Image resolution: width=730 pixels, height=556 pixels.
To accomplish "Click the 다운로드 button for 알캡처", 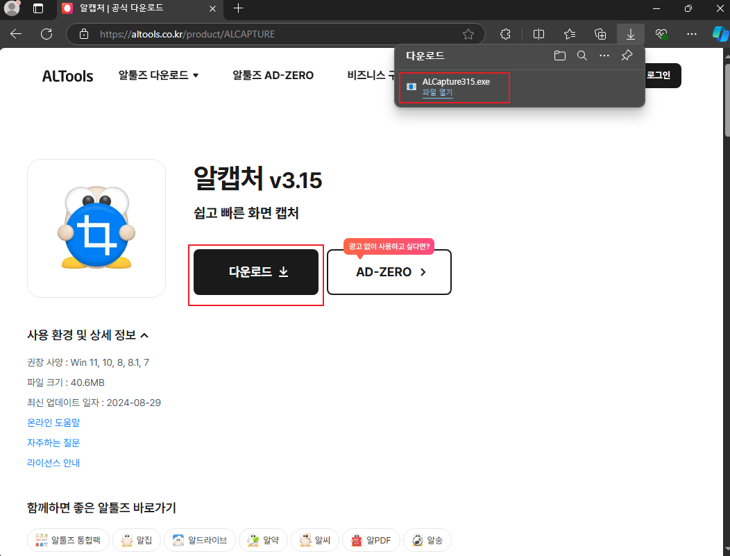I will click(255, 273).
